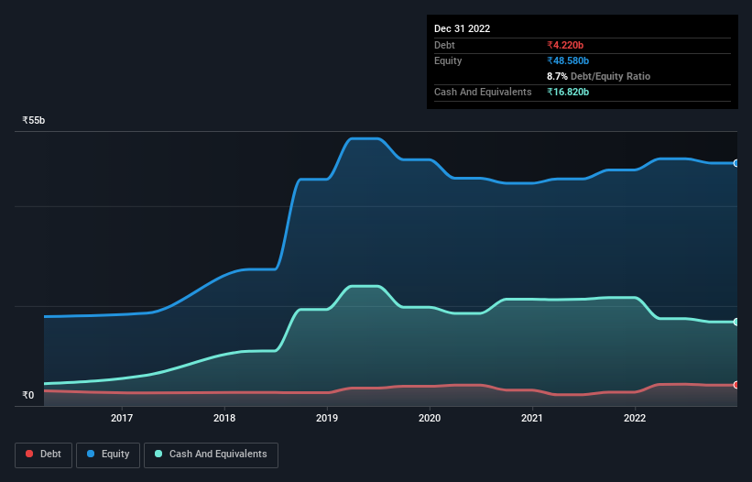Select the Equity endpoint marker on the chart
The width and height of the screenshot is (752, 482).
(736, 163)
